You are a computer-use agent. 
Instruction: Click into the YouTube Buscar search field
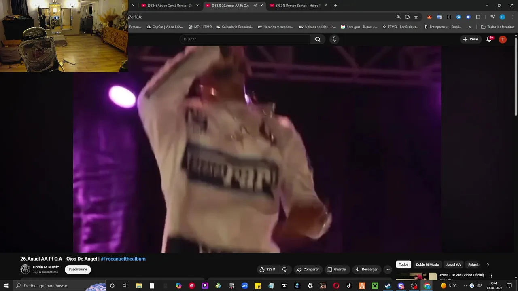tap(245, 39)
